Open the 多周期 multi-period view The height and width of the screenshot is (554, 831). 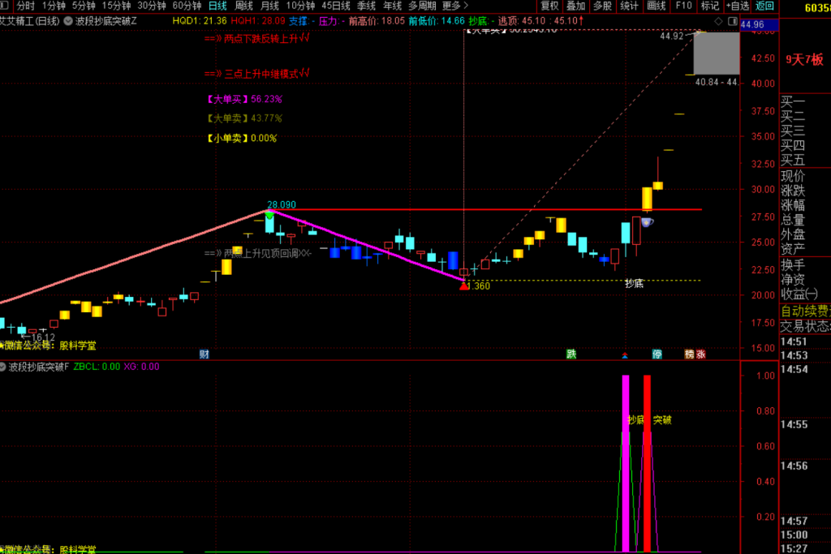click(422, 6)
